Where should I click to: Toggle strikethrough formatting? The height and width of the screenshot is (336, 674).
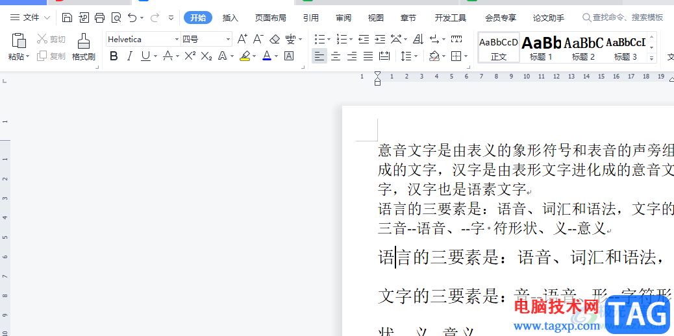click(x=168, y=56)
